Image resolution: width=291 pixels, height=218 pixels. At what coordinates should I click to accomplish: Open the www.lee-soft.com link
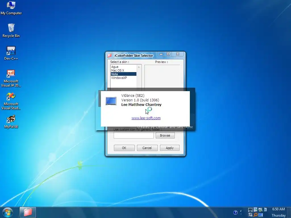pos(146,118)
